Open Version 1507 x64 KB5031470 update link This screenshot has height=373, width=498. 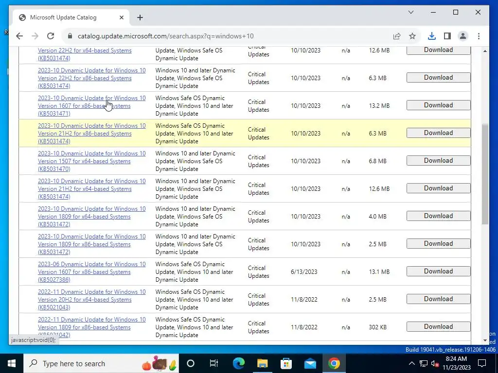pos(92,161)
